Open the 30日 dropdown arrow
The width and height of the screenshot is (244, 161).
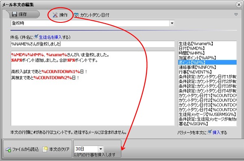tap(101, 149)
